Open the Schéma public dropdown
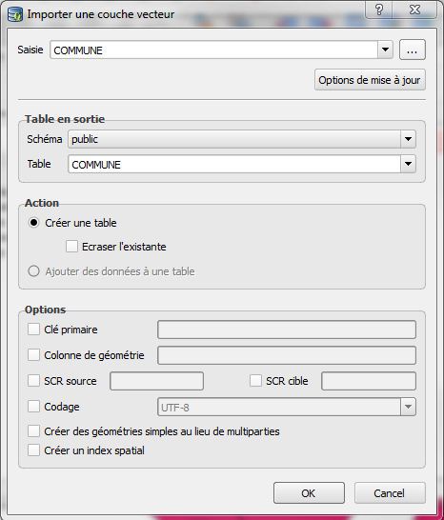Screen dimensions: 444x520 pos(408,139)
